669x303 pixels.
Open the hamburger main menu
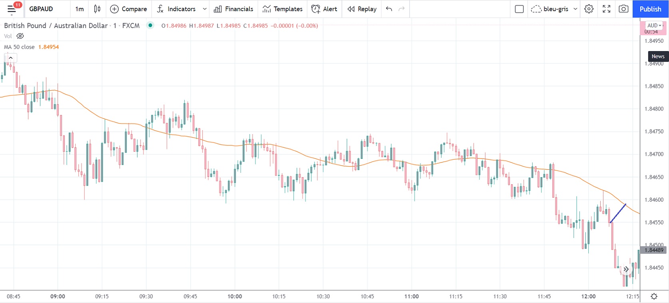(x=12, y=9)
